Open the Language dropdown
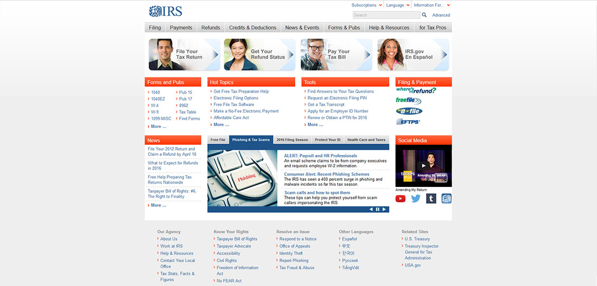 click(397, 5)
